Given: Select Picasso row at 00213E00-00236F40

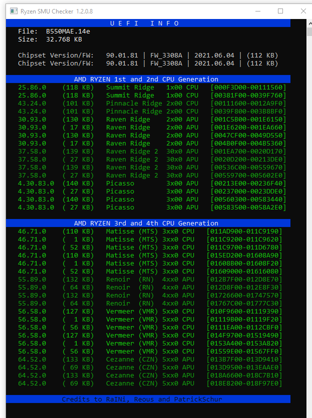Looking at the screenshot, I should 152,183.
